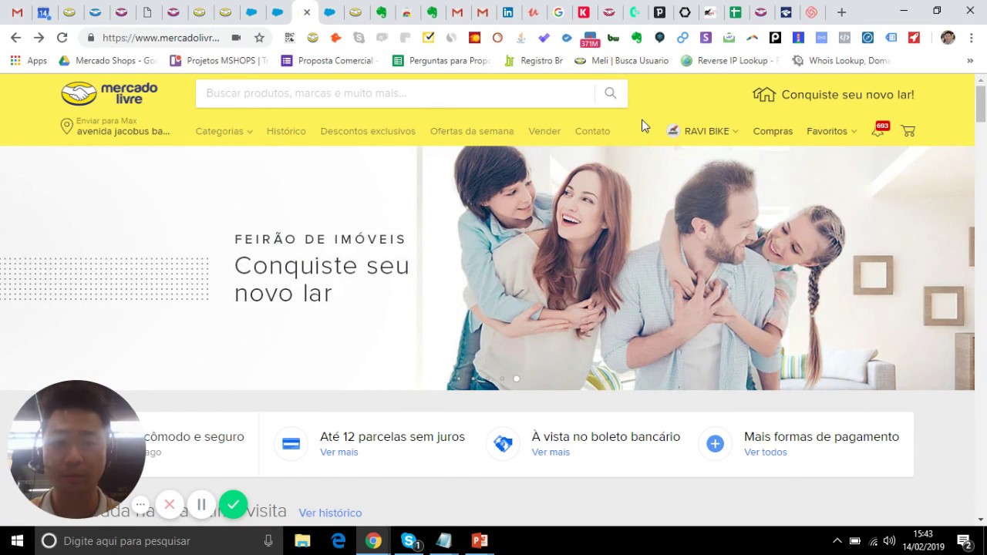Open a new browser tab

(841, 12)
